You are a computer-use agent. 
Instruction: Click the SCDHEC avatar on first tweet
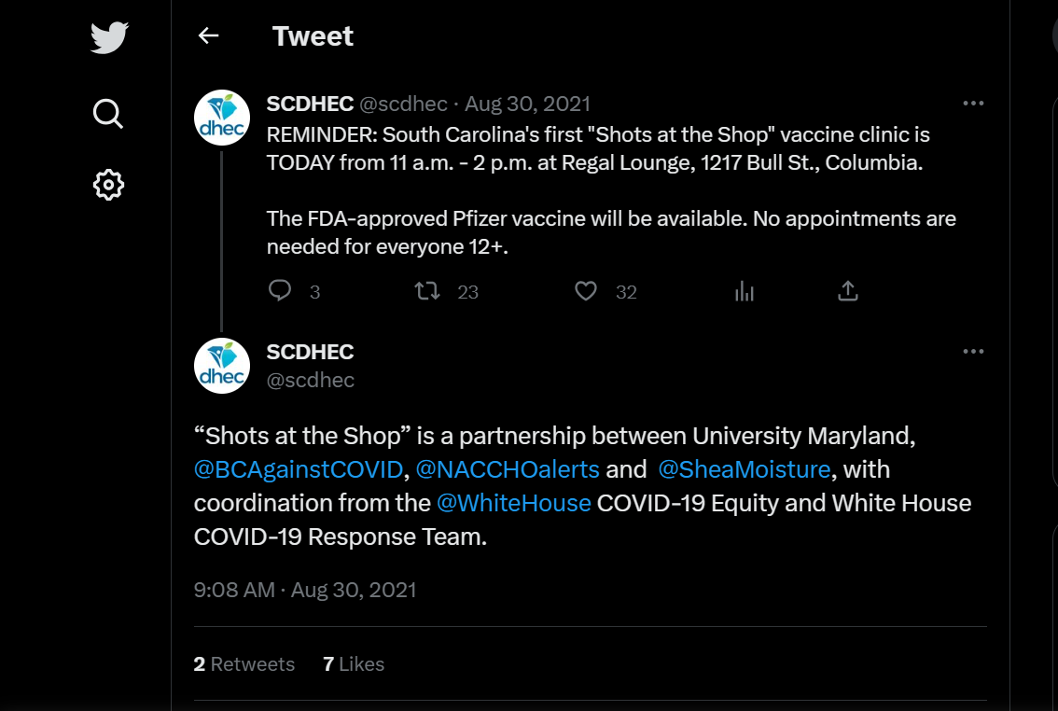click(222, 118)
